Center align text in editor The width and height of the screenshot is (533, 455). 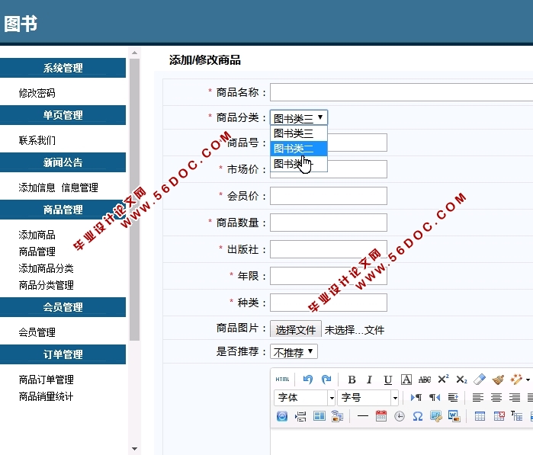(496, 397)
